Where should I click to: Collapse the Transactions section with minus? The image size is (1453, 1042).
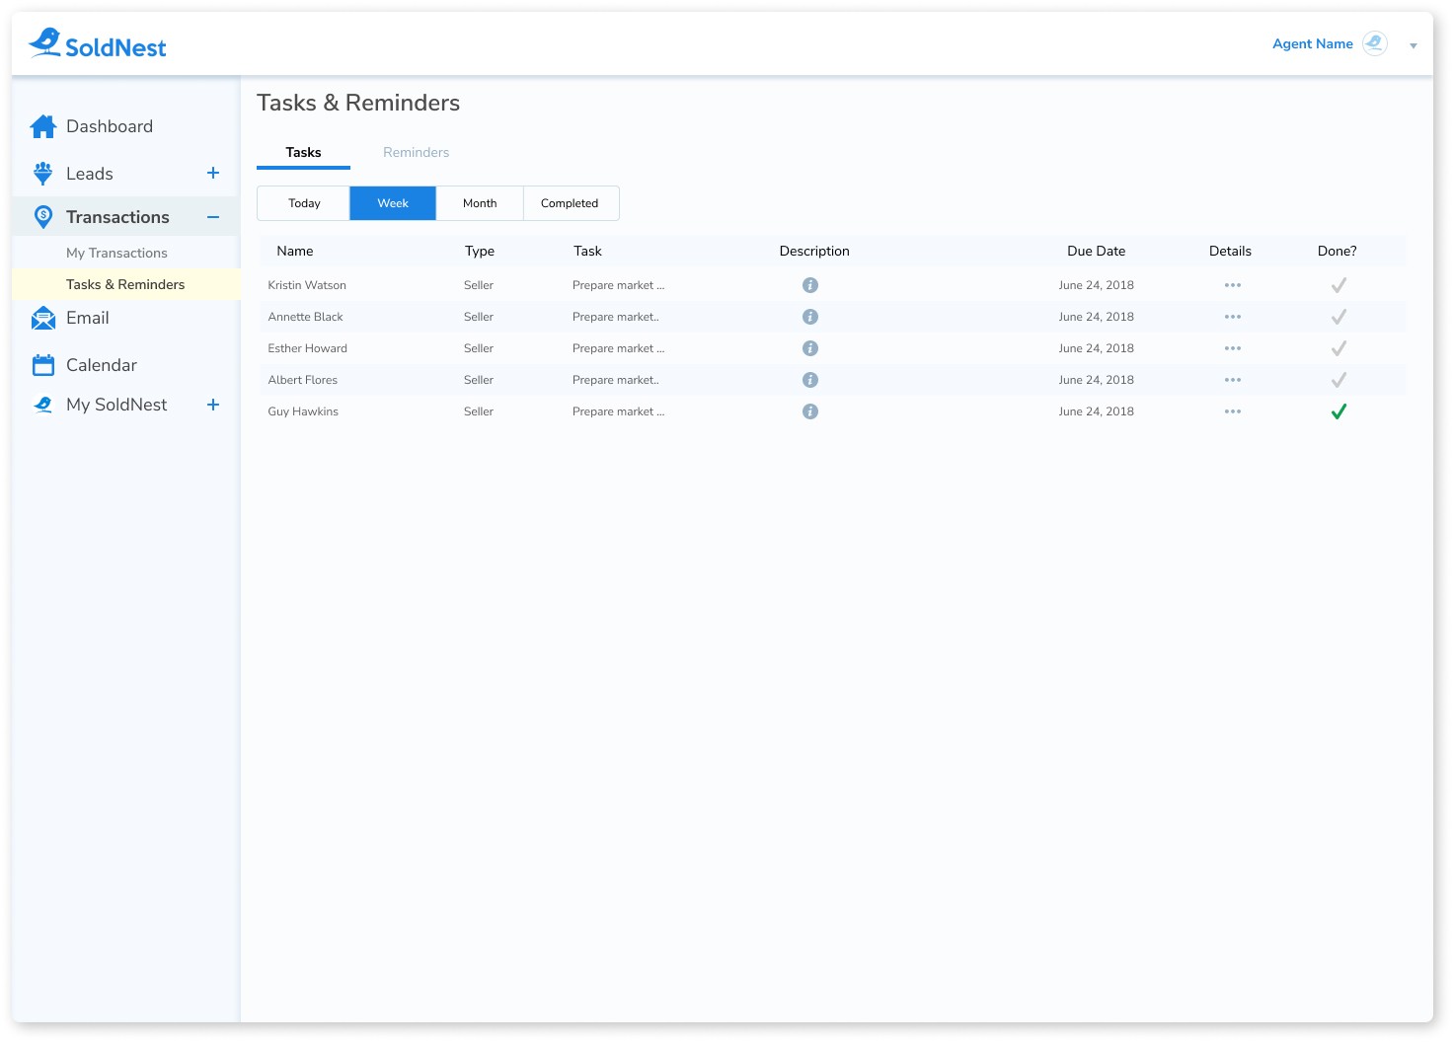click(213, 217)
